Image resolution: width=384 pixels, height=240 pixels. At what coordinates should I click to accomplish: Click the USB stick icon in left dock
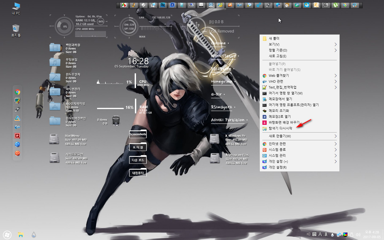pyautogui.click(x=17, y=109)
